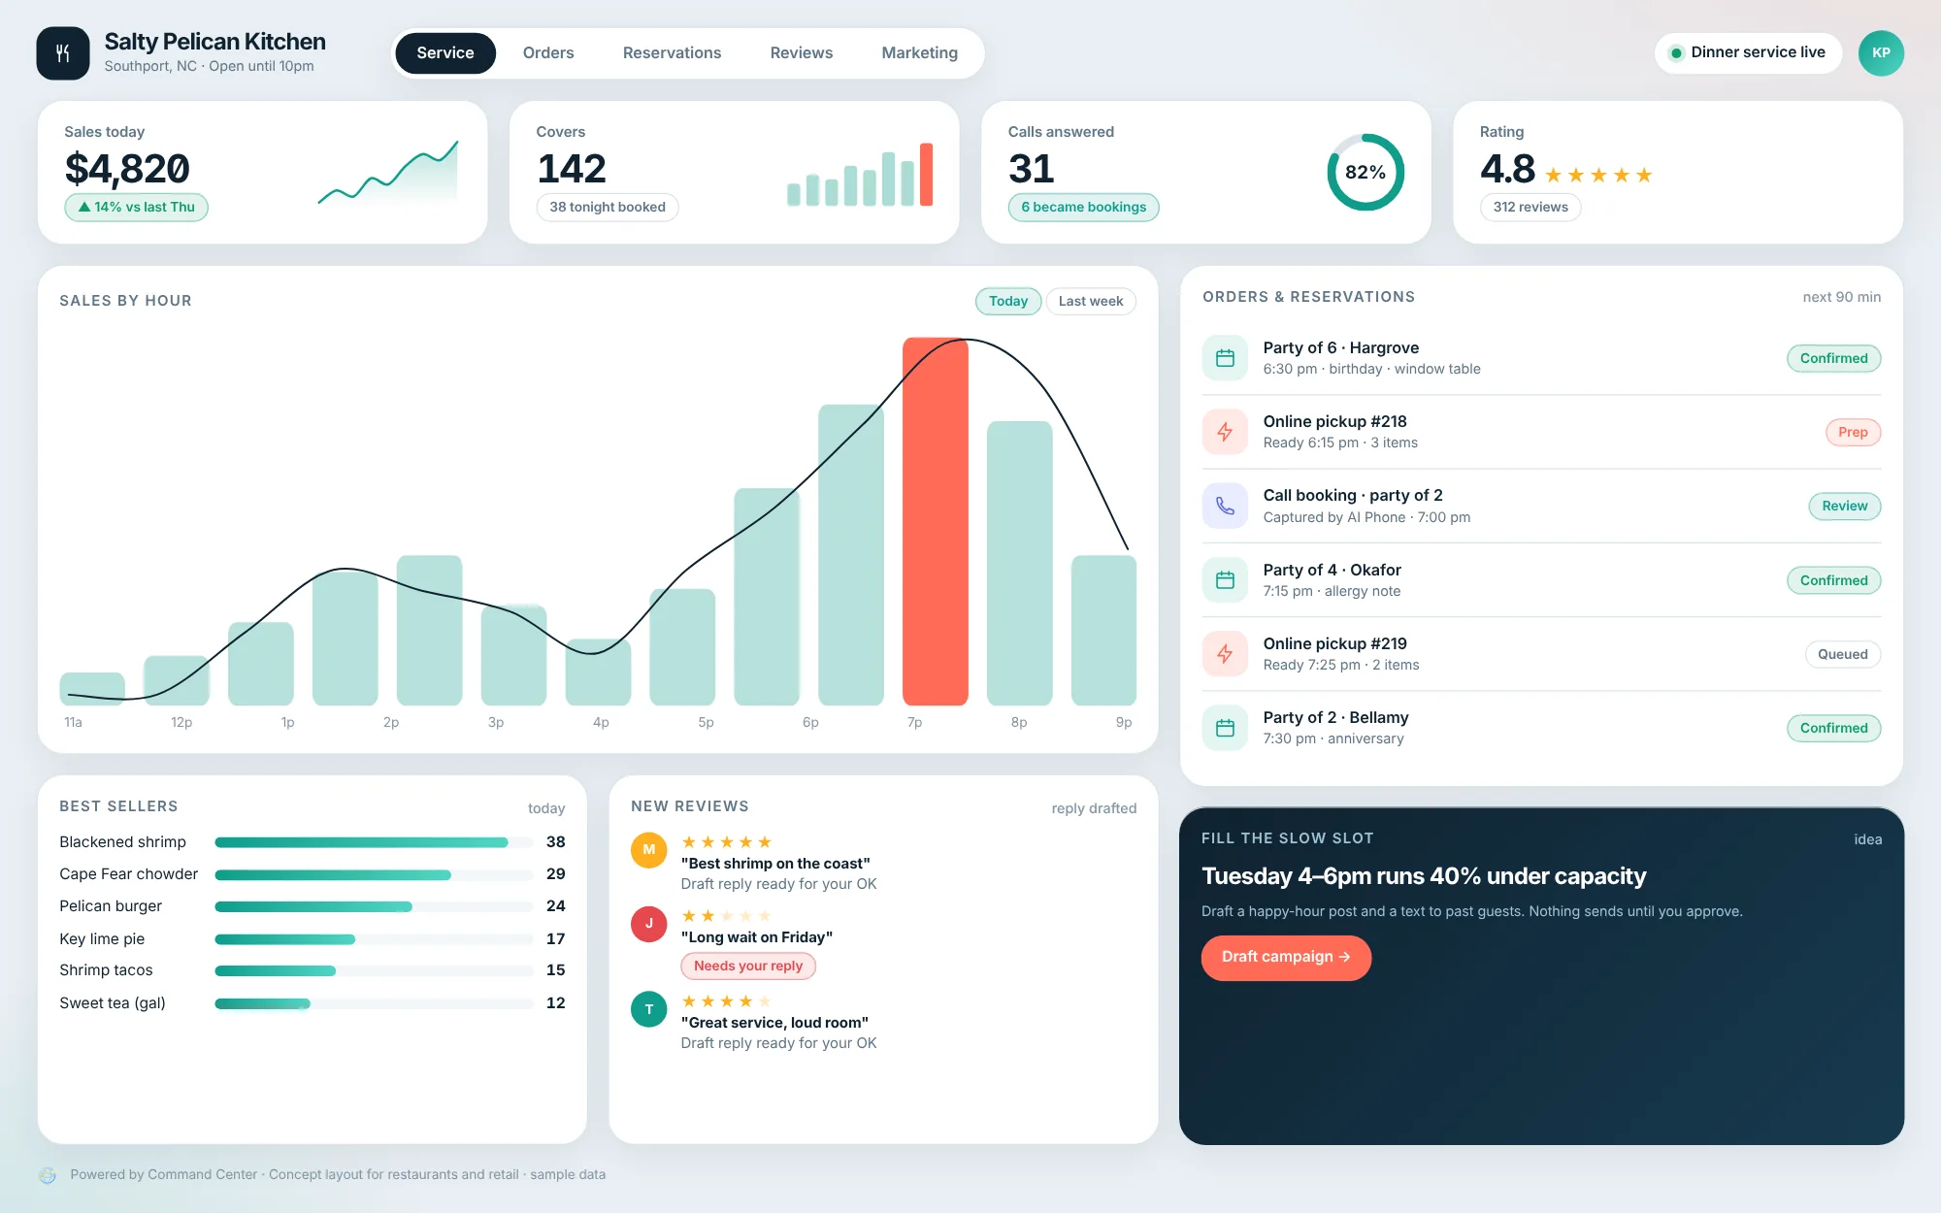Click Confirmed badge for Bellamy party
1941x1213 pixels.
pyautogui.click(x=1833, y=729)
